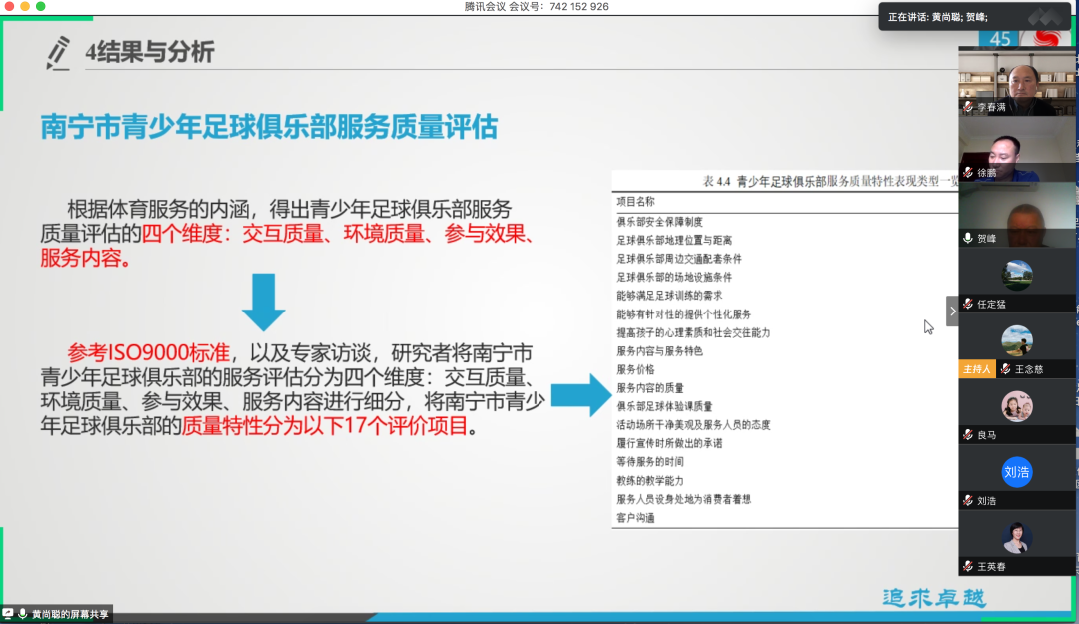Click the 黄尚聪的屏幕共享 label
Image resolution: width=1079 pixels, height=624 pixels.
coord(70,615)
